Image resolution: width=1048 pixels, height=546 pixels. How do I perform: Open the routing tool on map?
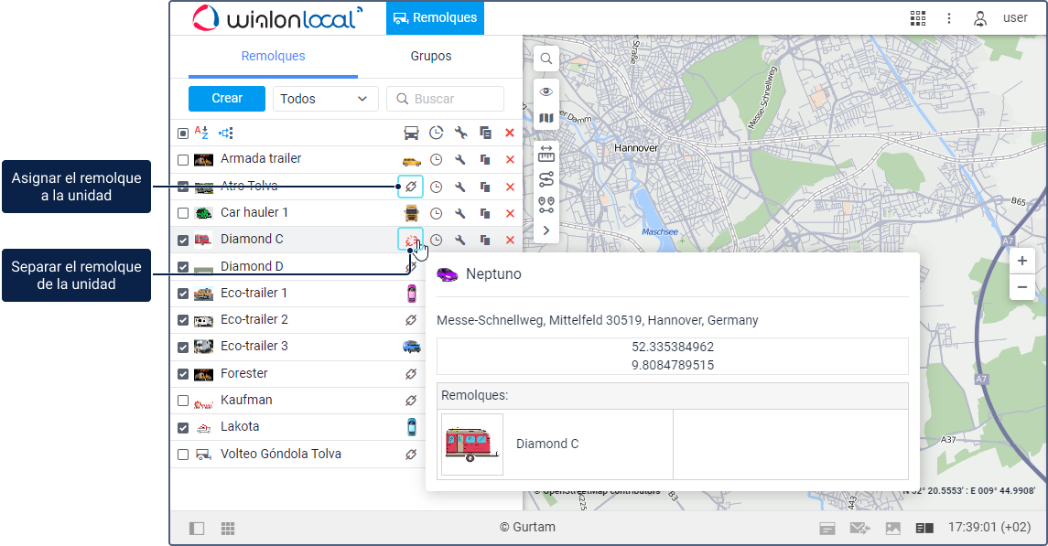546,179
